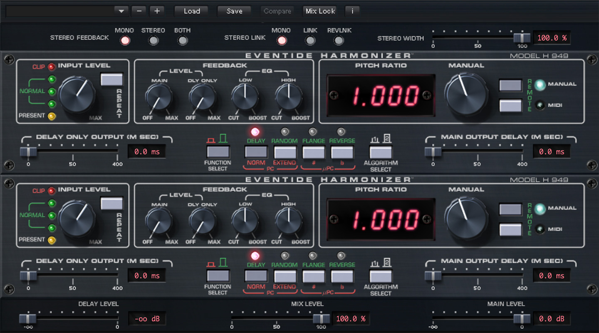Click top unit Delay Only Output ms field
The width and height of the screenshot is (599, 333).
pyautogui.click(x=146, y=152)
